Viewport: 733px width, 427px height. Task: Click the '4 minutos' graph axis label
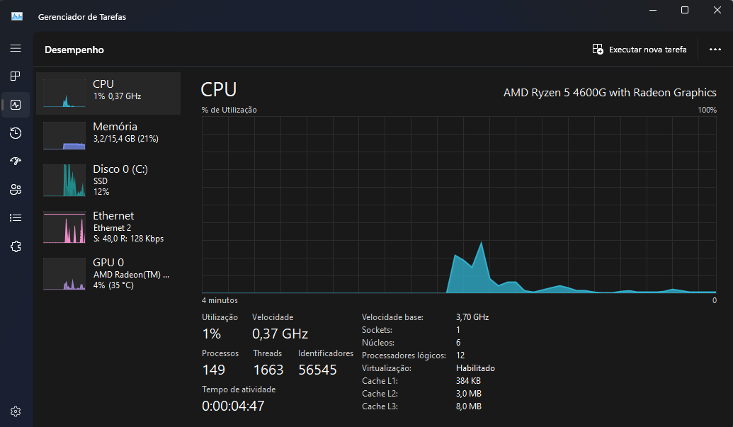(220, 300)
